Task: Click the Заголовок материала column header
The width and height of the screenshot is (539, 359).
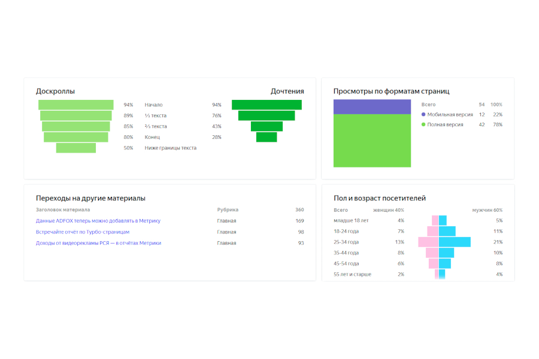Action: click(x=63, y=210)
